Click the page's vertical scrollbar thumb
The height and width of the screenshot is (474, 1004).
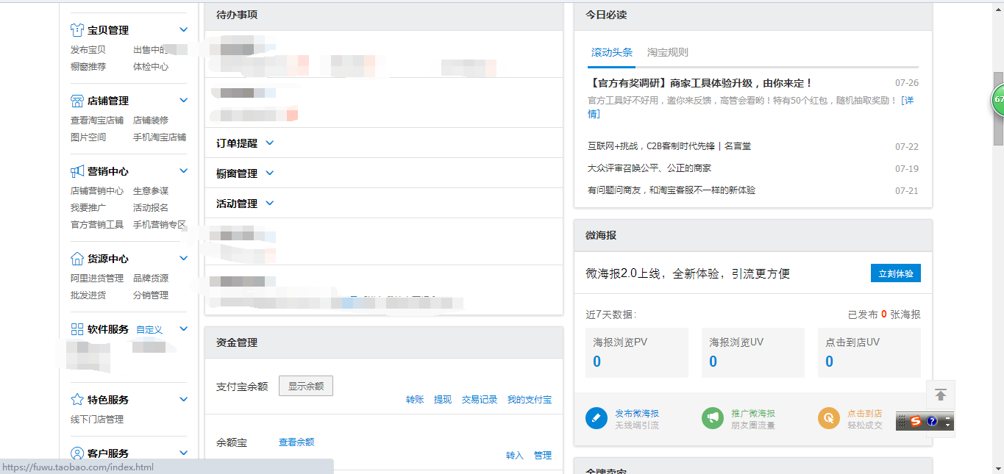point(998,108)
